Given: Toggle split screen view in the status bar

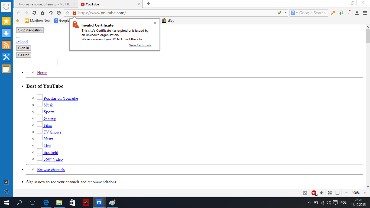Looking at the screenshot, I should click(337, 193).
